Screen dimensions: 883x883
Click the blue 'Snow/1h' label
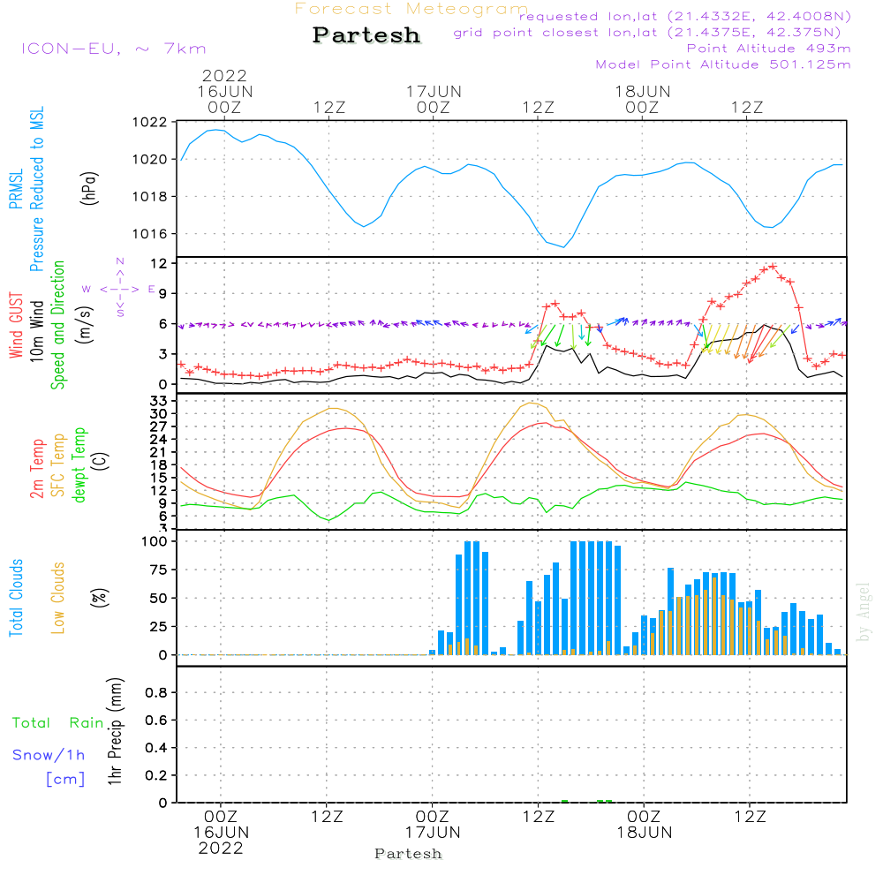pos(49,755)
